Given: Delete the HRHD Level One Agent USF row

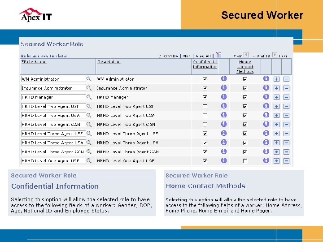Looking at the screenshot, I should pos(286,161).
